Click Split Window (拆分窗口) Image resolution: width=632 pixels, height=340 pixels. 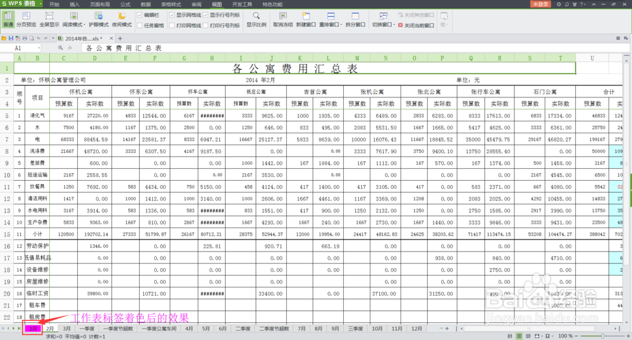355,19
